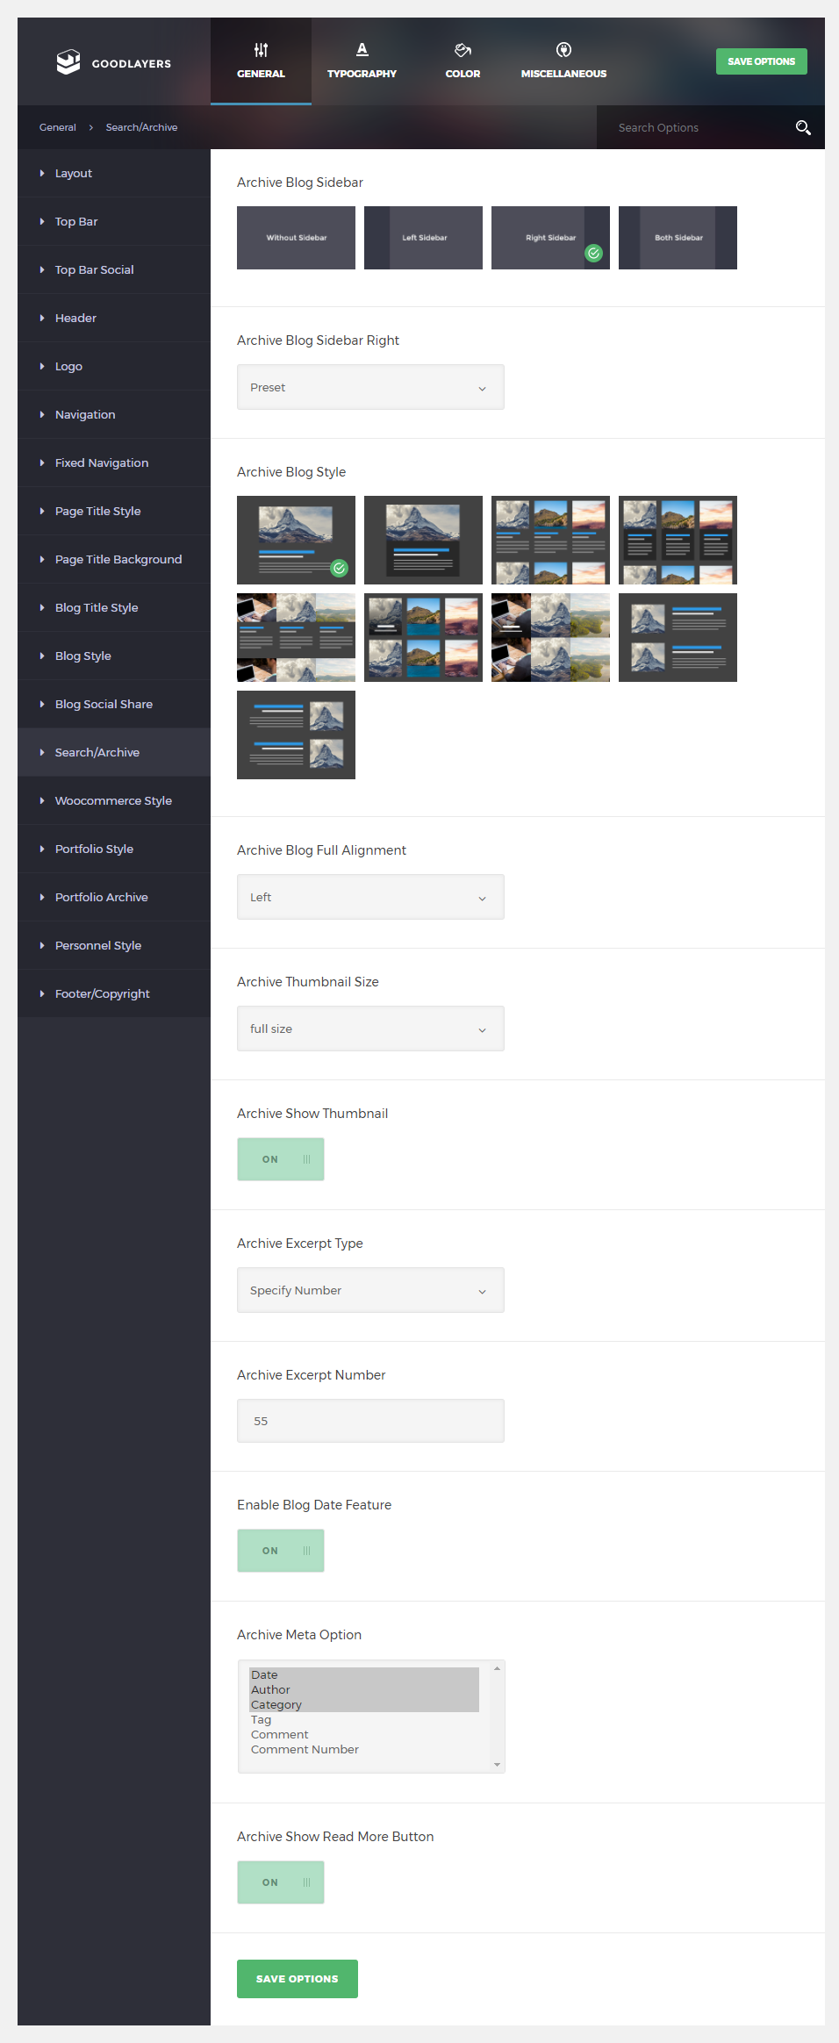Toggle Enable Blog Date Feature switch
This screenshot has width=839, height=2043.
[x=281, y=1551]
